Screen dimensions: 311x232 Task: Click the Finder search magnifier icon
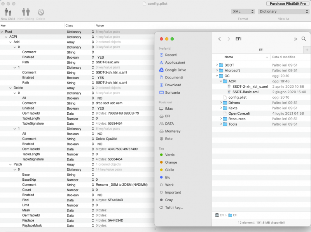pos(304,39)
